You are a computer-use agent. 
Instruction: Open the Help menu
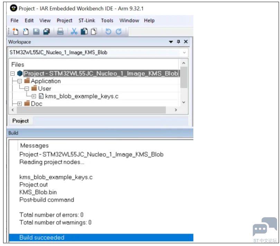coord(149,20)
